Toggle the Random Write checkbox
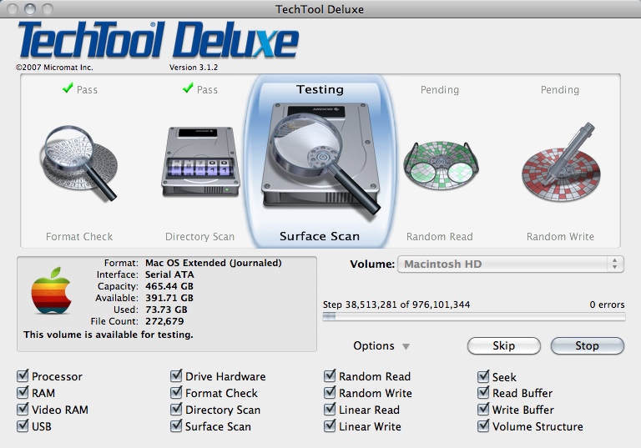The width and height of the screenshot is (641, 448). pos(330,393)
